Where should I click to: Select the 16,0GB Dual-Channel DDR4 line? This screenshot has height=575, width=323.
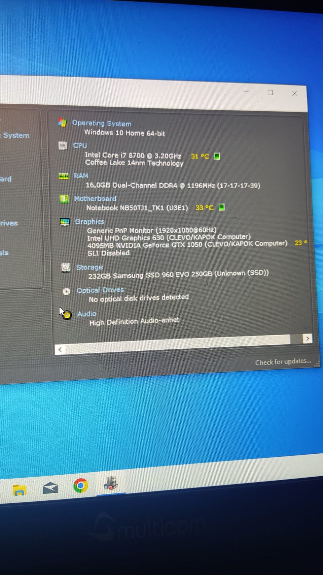pos(173,185)
